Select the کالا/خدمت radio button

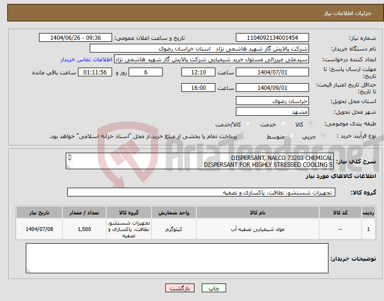(249, 124)
